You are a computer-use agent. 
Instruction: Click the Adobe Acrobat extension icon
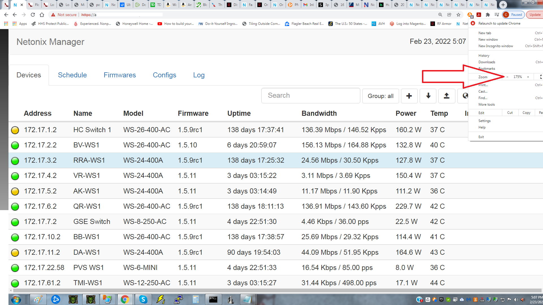point(479,15)
